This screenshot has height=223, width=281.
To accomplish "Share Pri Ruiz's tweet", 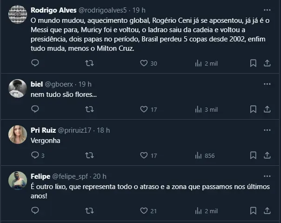I will [267, 155].
